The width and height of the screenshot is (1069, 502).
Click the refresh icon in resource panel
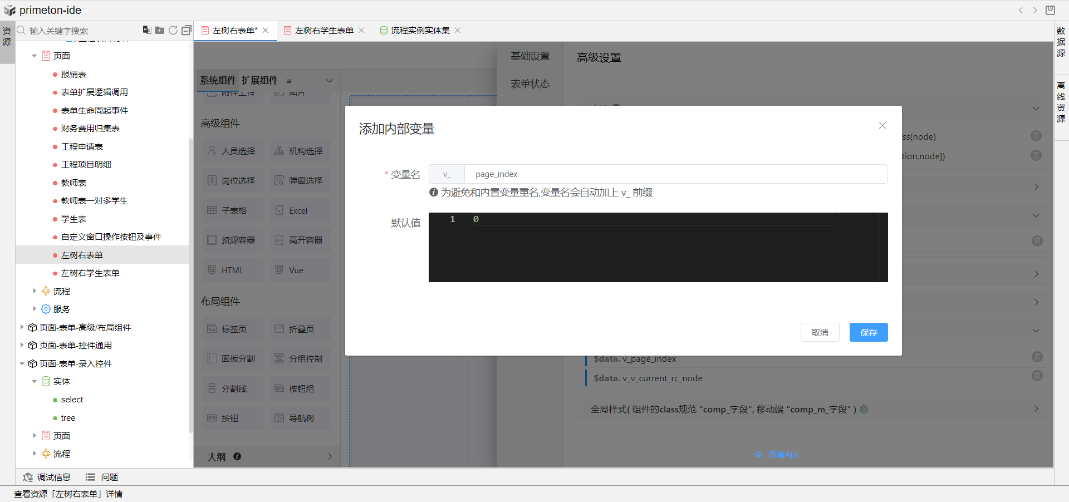click(x=173, y=30)
